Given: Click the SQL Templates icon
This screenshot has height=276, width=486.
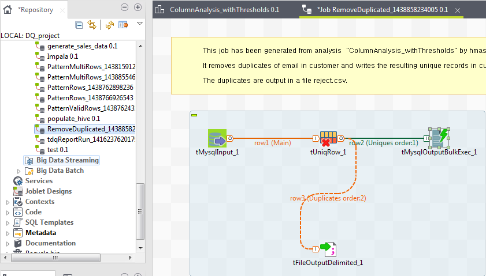Looking at the screenshot, I should point(18,222).
